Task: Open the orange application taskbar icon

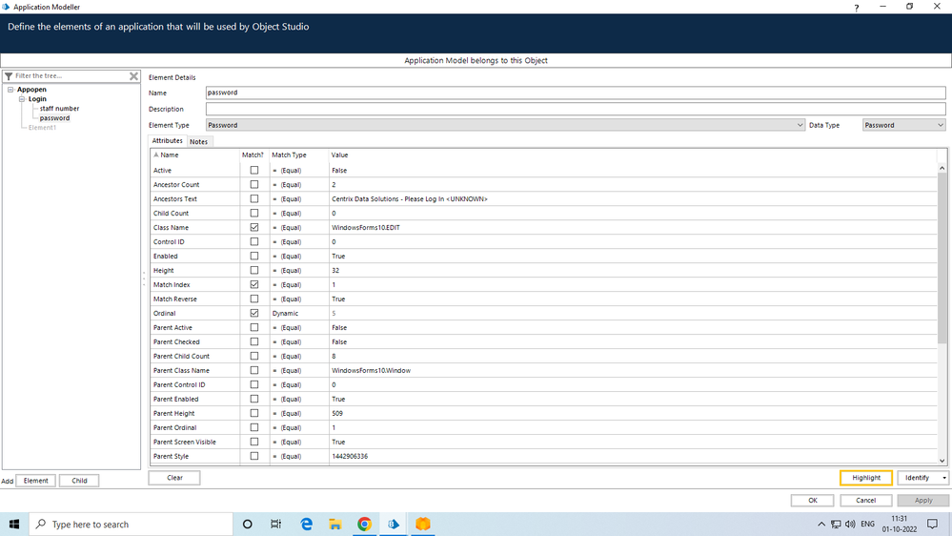Action: pos(422,524)
